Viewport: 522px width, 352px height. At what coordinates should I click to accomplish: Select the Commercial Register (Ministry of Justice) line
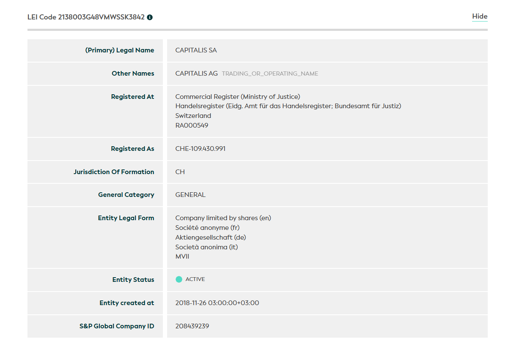(238, 97)
